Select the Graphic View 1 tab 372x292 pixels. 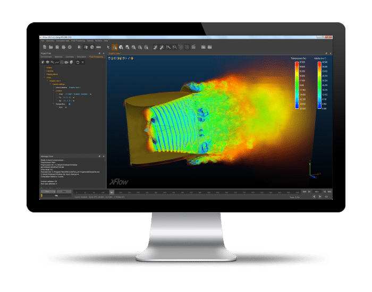point(115,53)
